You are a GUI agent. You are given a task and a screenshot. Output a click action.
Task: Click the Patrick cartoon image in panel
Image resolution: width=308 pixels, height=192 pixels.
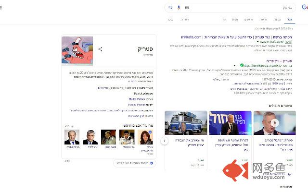77,49
